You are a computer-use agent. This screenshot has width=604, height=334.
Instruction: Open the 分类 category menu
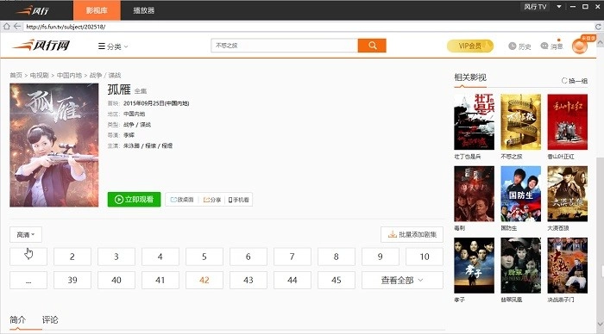click(113, 46)
